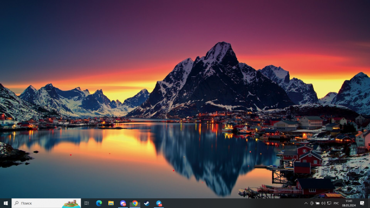
Task: Open File Explorer folder icon
Action: tap(111, 203)
